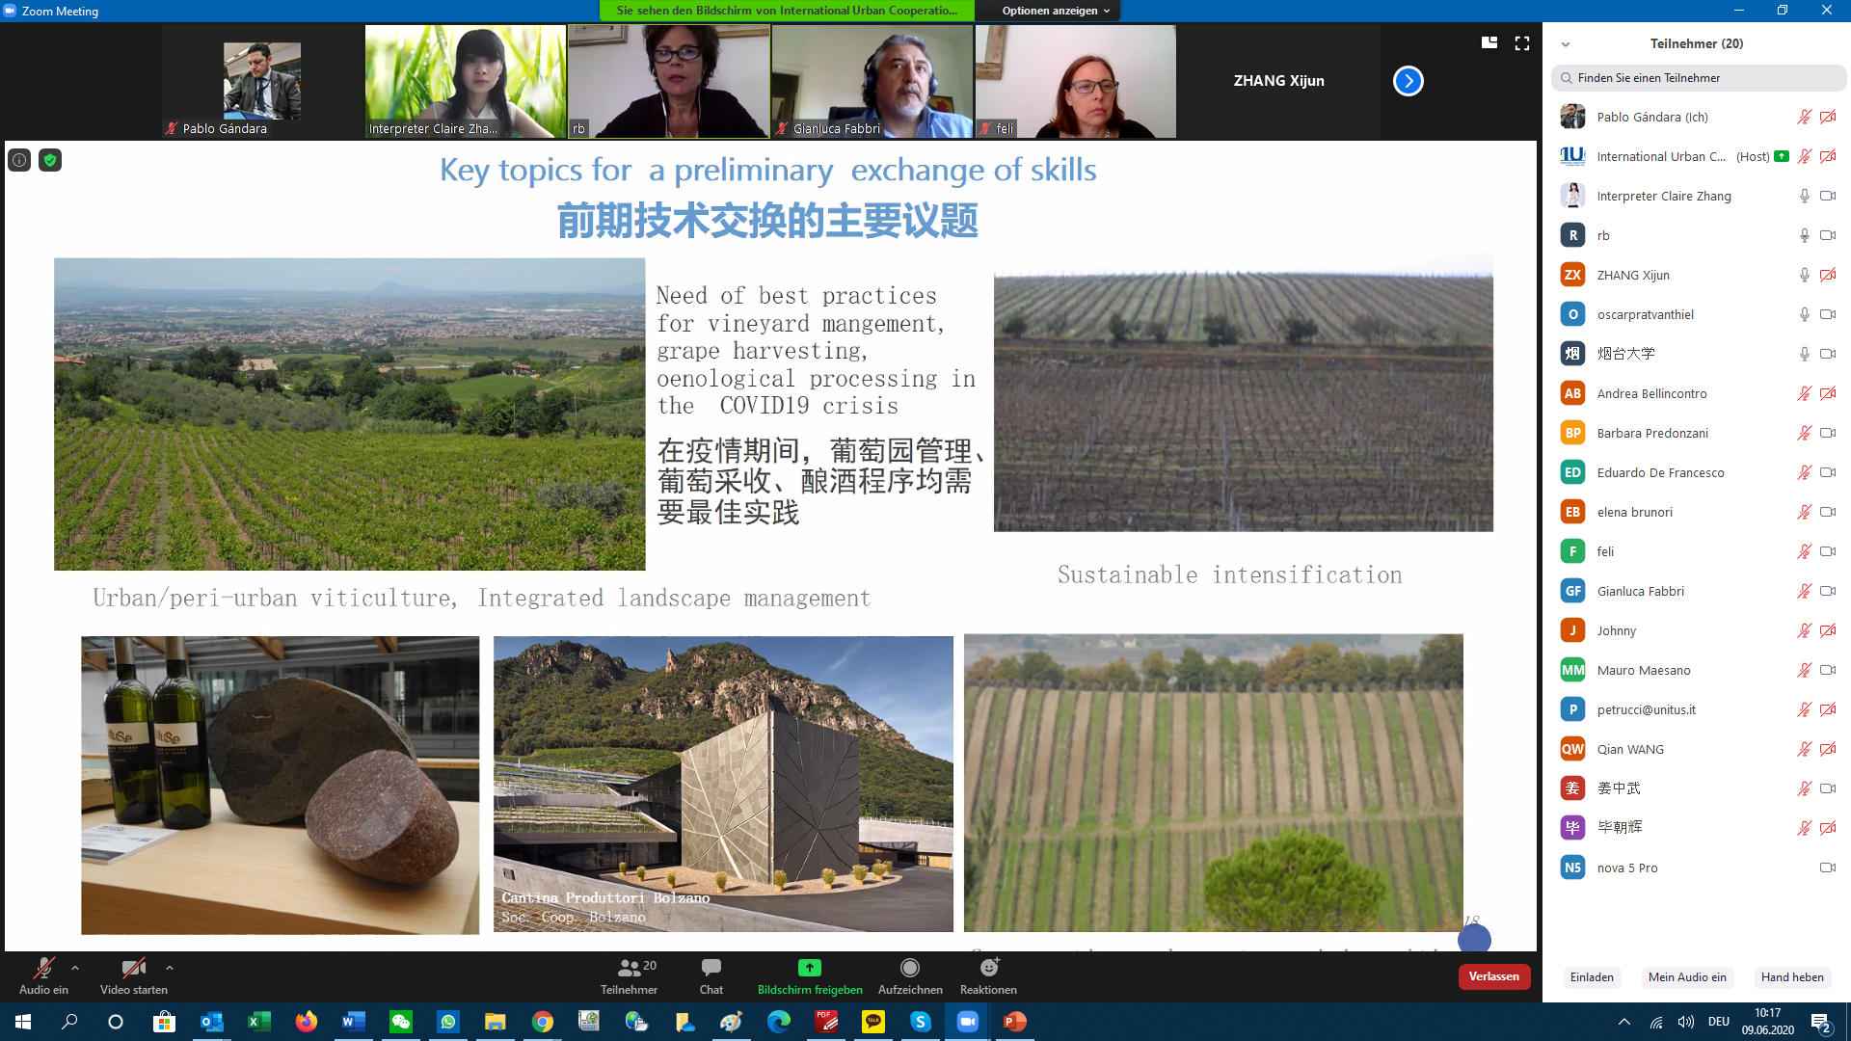Click the green encryption shield icon
1851x1041 pixels.
(x=50, y=160)
